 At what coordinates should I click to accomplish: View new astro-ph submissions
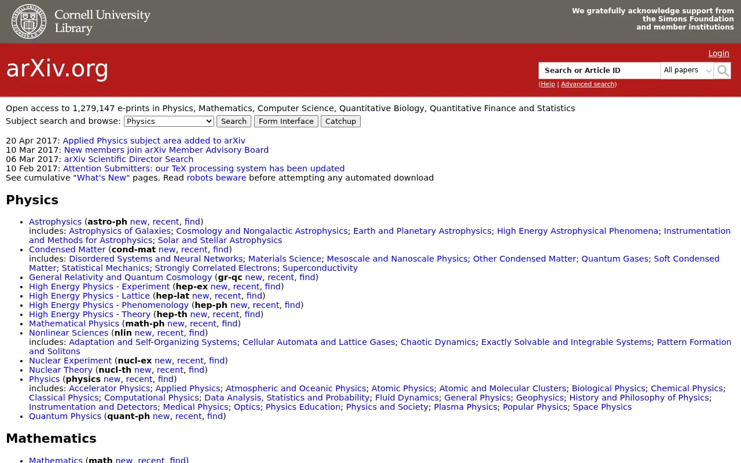pos(138,222)
